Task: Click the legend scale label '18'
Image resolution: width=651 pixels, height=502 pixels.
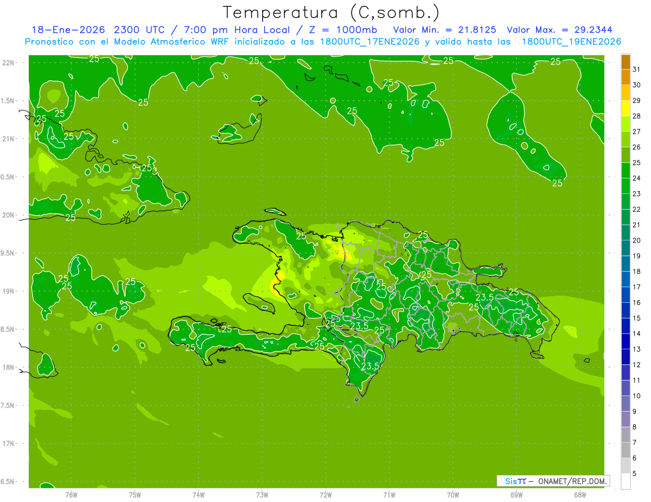Action: click(636, 271)
